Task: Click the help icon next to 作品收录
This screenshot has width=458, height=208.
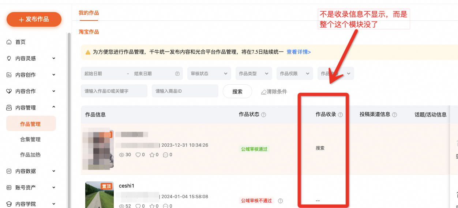Action: pos(340,115)
